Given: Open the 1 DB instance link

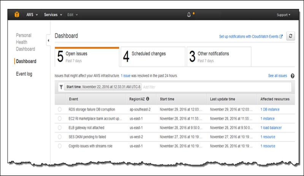Looking at the screenshot, I should tap(270, 110).
